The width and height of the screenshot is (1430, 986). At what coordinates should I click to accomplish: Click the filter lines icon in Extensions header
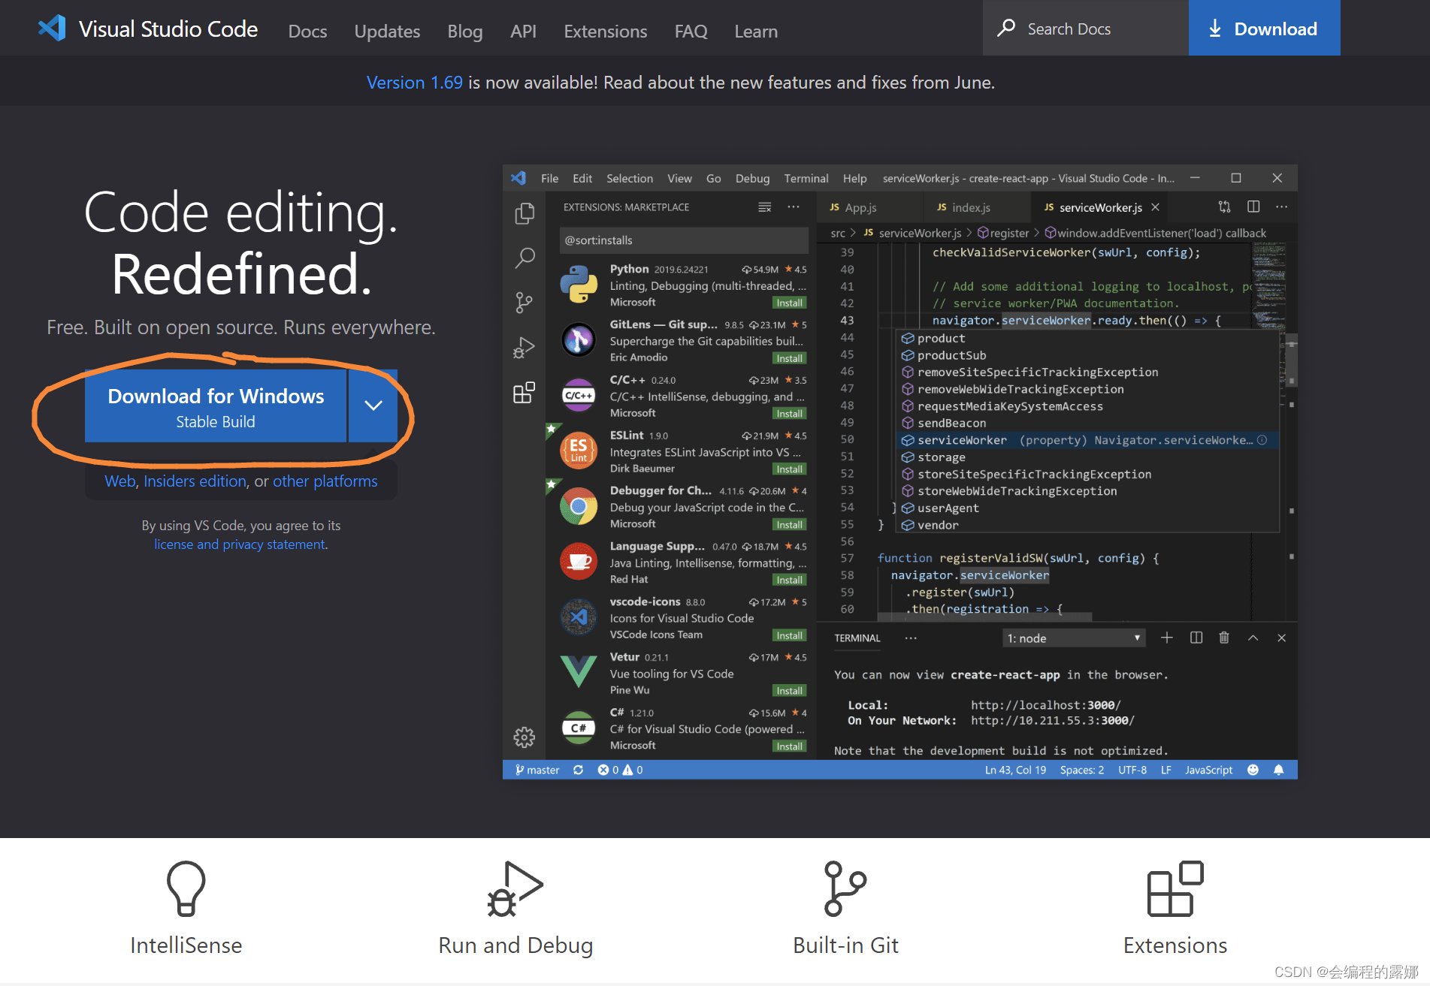[x=765, y=207]
